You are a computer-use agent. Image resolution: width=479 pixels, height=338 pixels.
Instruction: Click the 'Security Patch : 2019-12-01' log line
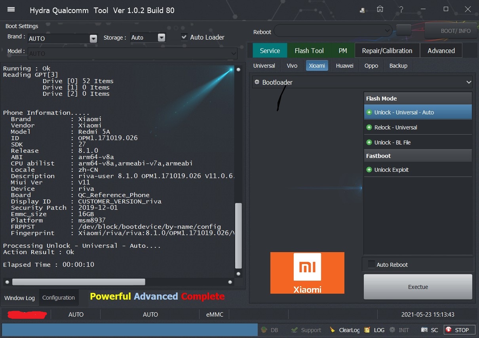(x=65, y=208)
